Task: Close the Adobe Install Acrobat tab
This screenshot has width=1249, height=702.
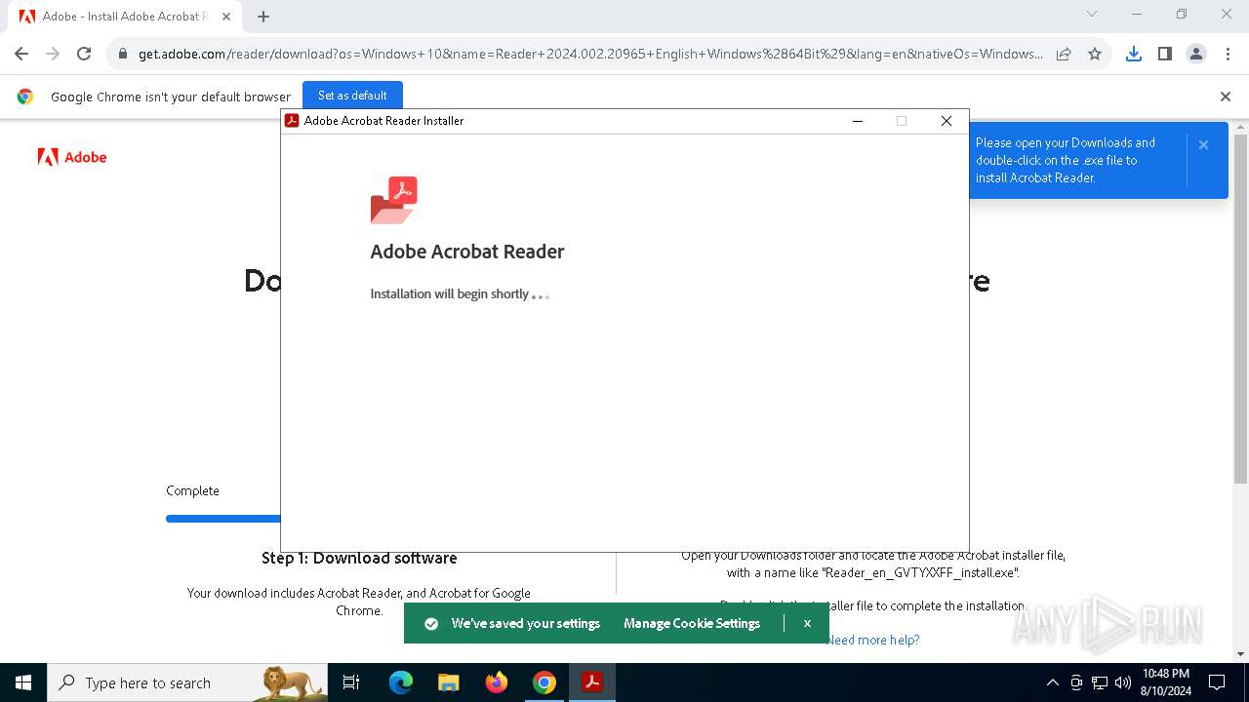Action: 225,17
